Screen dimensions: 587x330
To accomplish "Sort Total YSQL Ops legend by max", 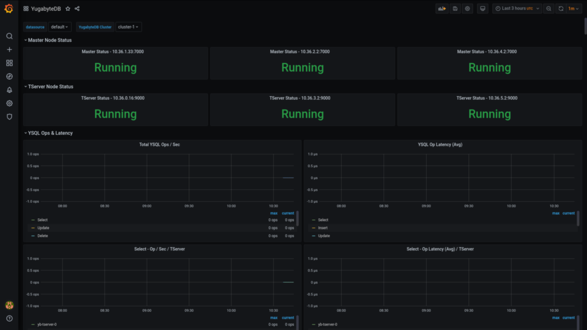I will [273, 213].
